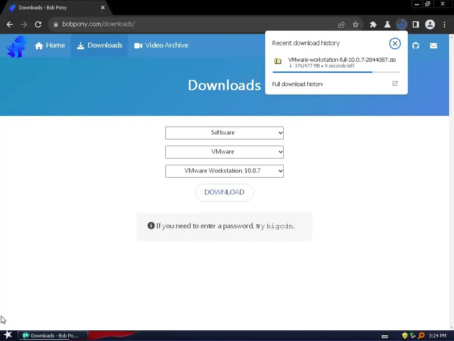Open the Chrome three-dot menu

pyautogui.click(x=444, y=24)
